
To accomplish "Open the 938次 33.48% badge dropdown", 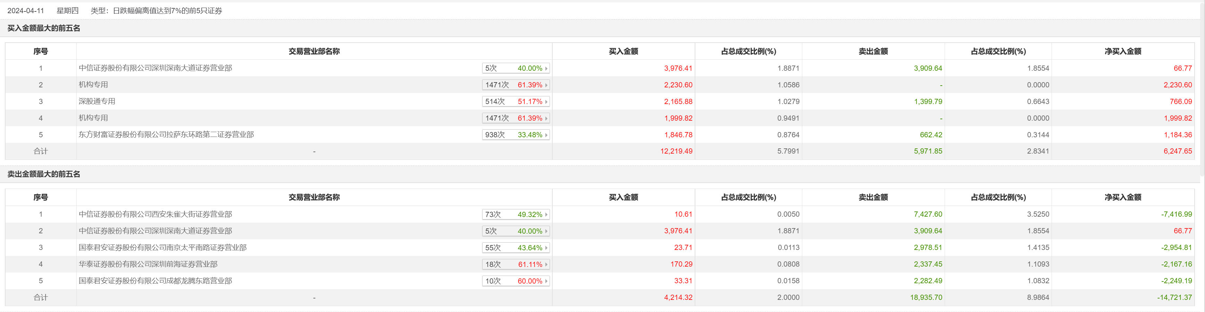I will (546, 135).
